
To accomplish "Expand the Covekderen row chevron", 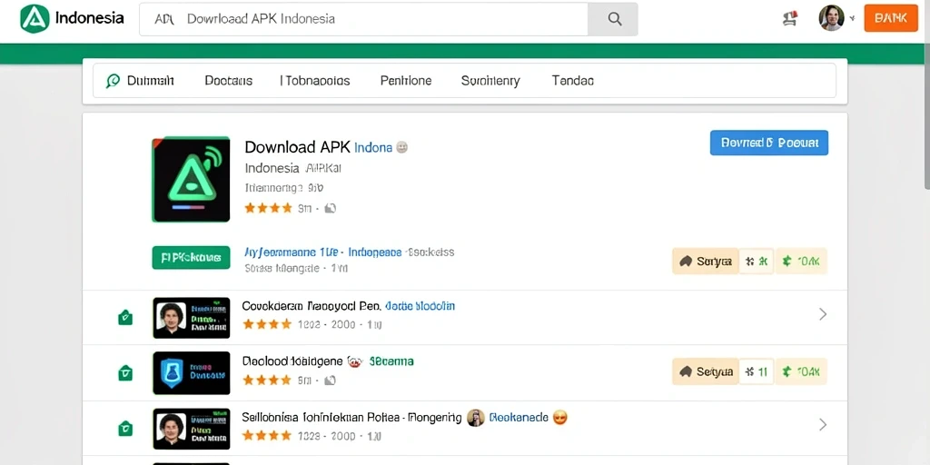I will (x=823, y=314).
